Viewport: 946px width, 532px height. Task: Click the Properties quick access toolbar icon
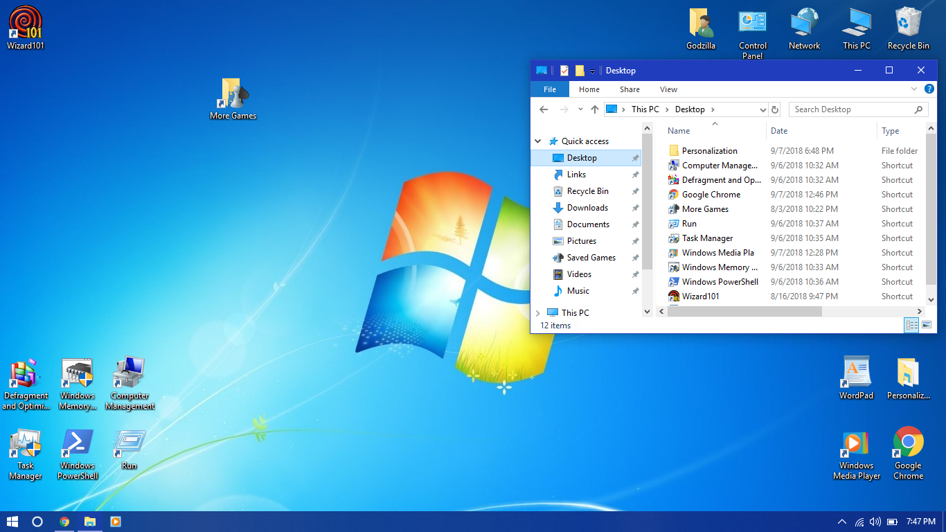coord(564,71)
